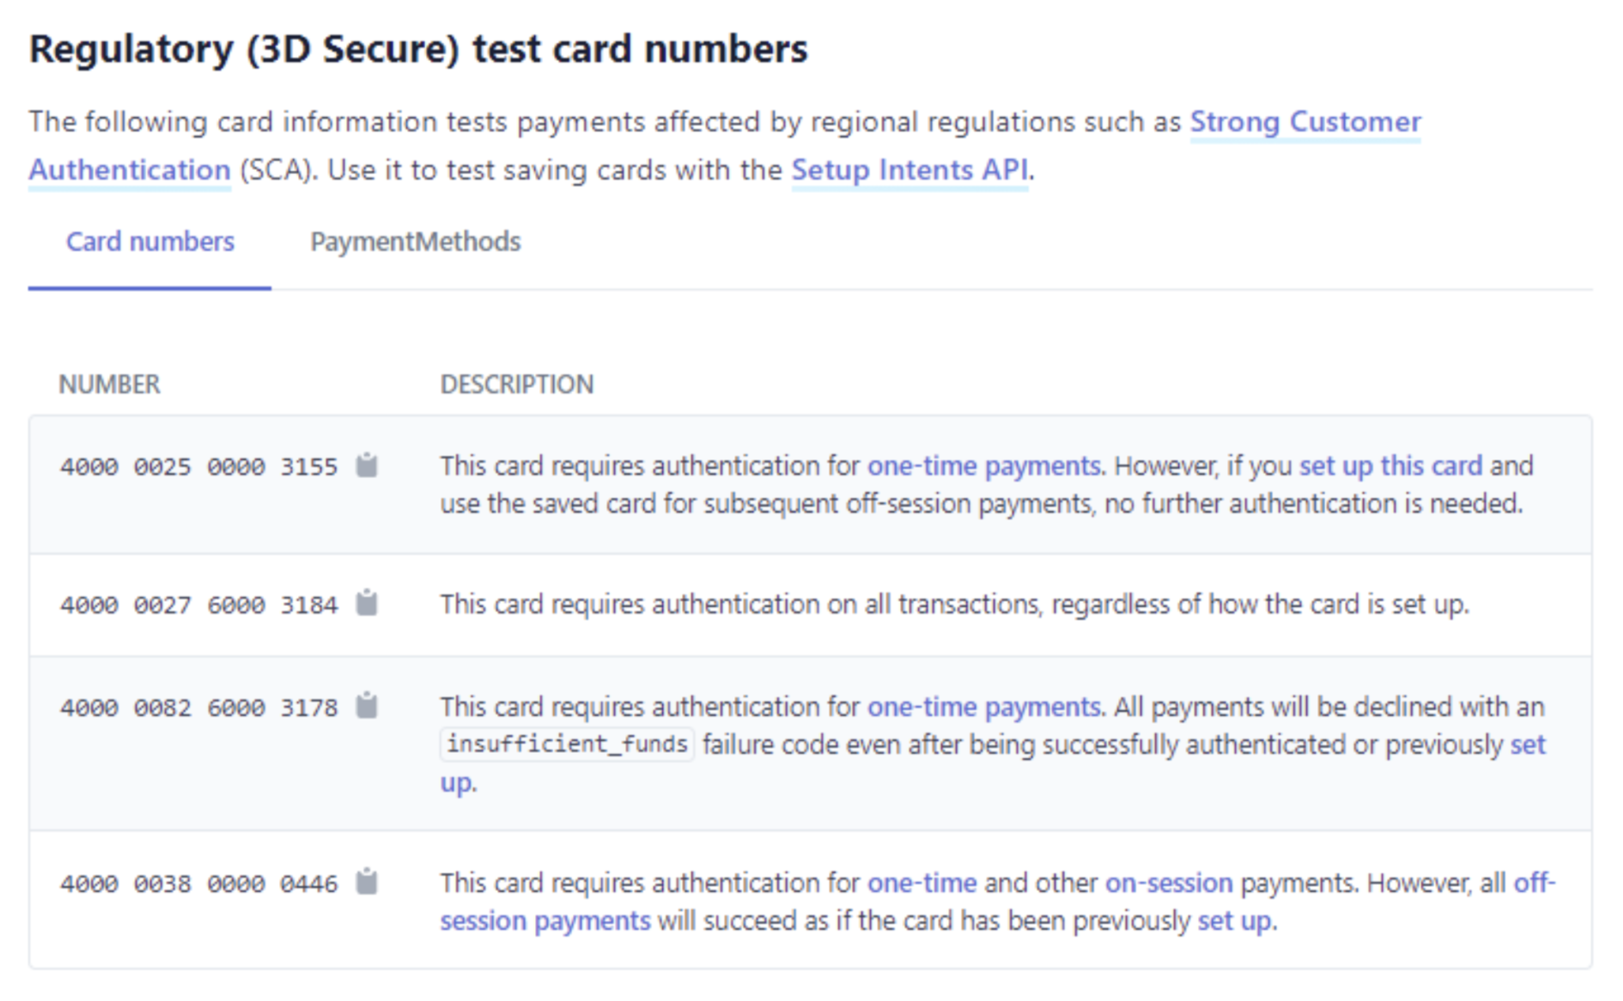Click the DESCRIPTION column header
Image resolution: width=1623 pixels, height=1001 pixels.
(517, 384)
